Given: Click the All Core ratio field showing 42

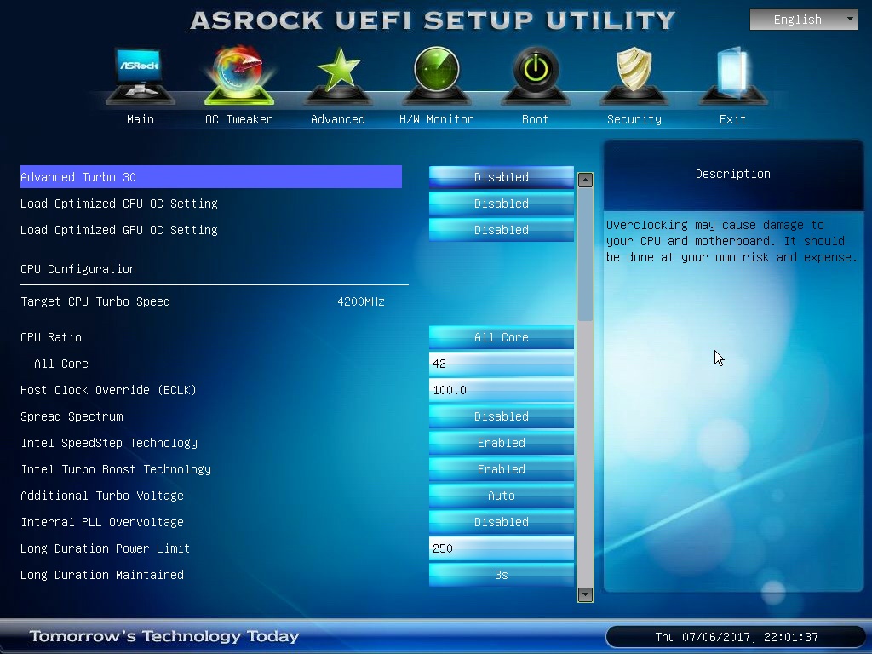Looking at the screenshot, I should [501, 364].
